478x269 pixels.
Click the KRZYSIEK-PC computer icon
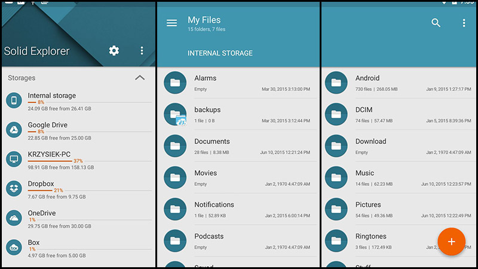14,159
